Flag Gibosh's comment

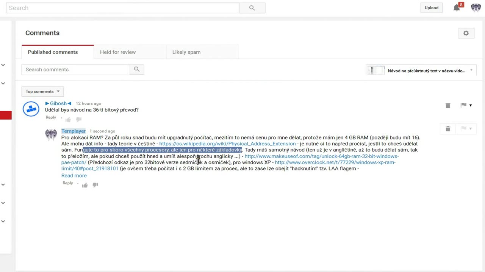point(463,105)
